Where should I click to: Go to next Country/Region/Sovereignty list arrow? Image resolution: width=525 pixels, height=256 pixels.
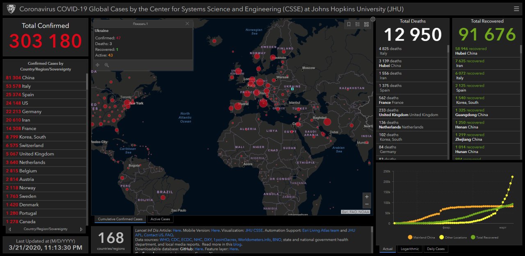(81, 229)
